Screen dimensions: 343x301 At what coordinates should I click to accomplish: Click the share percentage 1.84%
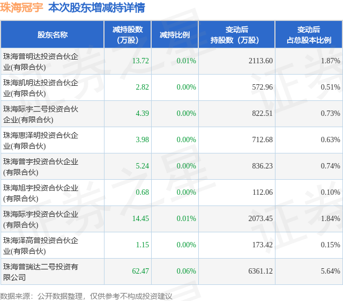click(330, 218)
